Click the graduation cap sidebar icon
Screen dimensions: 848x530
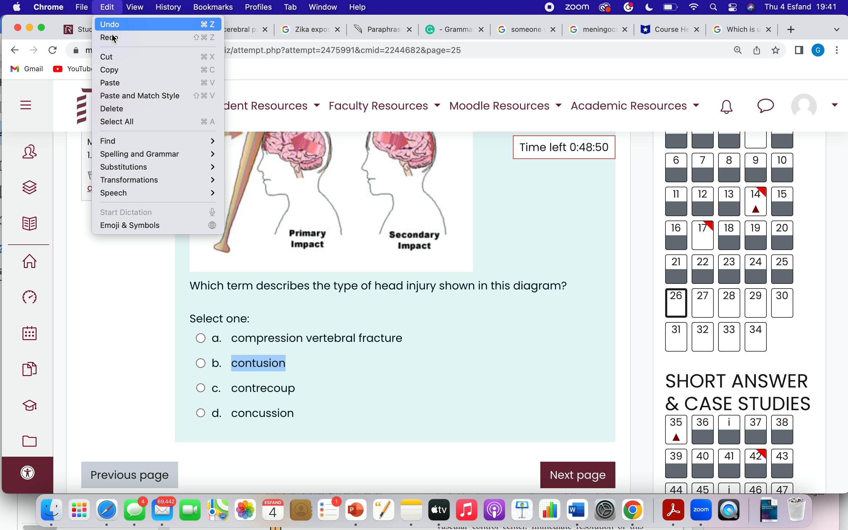[x=29, y=405]
